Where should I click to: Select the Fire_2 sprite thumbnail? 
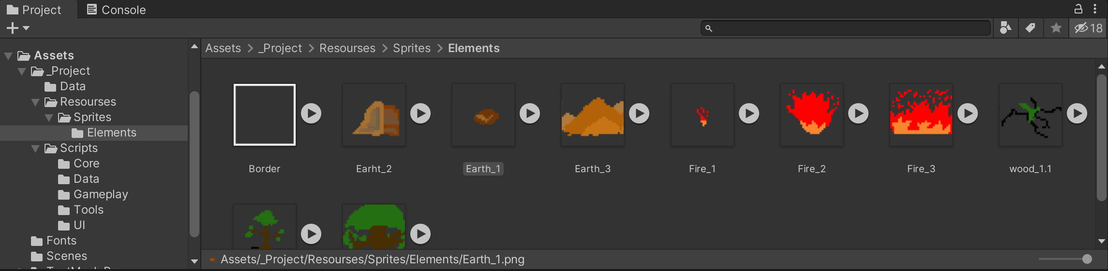click(812, 115)
